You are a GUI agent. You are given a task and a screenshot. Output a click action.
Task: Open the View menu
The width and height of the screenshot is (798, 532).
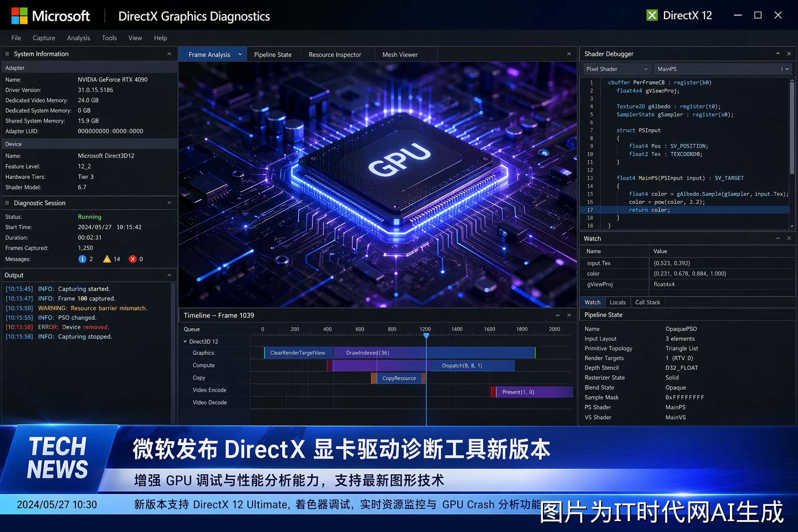[135, 38]
